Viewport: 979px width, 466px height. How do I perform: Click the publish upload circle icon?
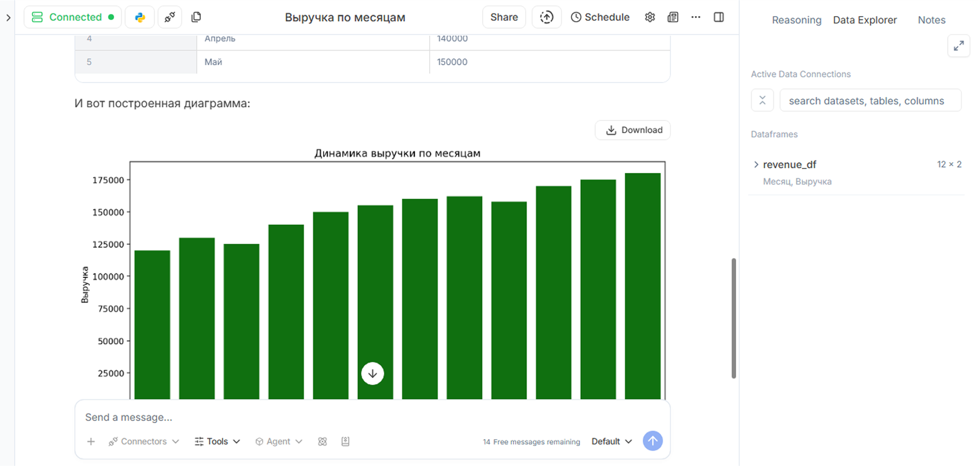[x=546, y=17]
